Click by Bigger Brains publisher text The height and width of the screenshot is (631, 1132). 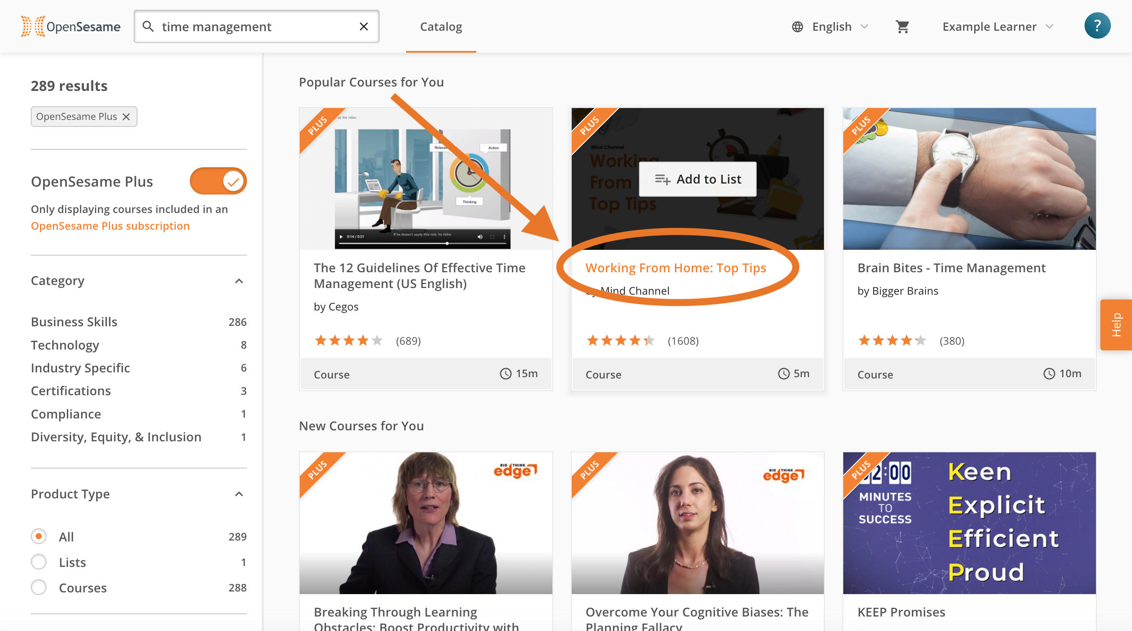coord(897,291)
